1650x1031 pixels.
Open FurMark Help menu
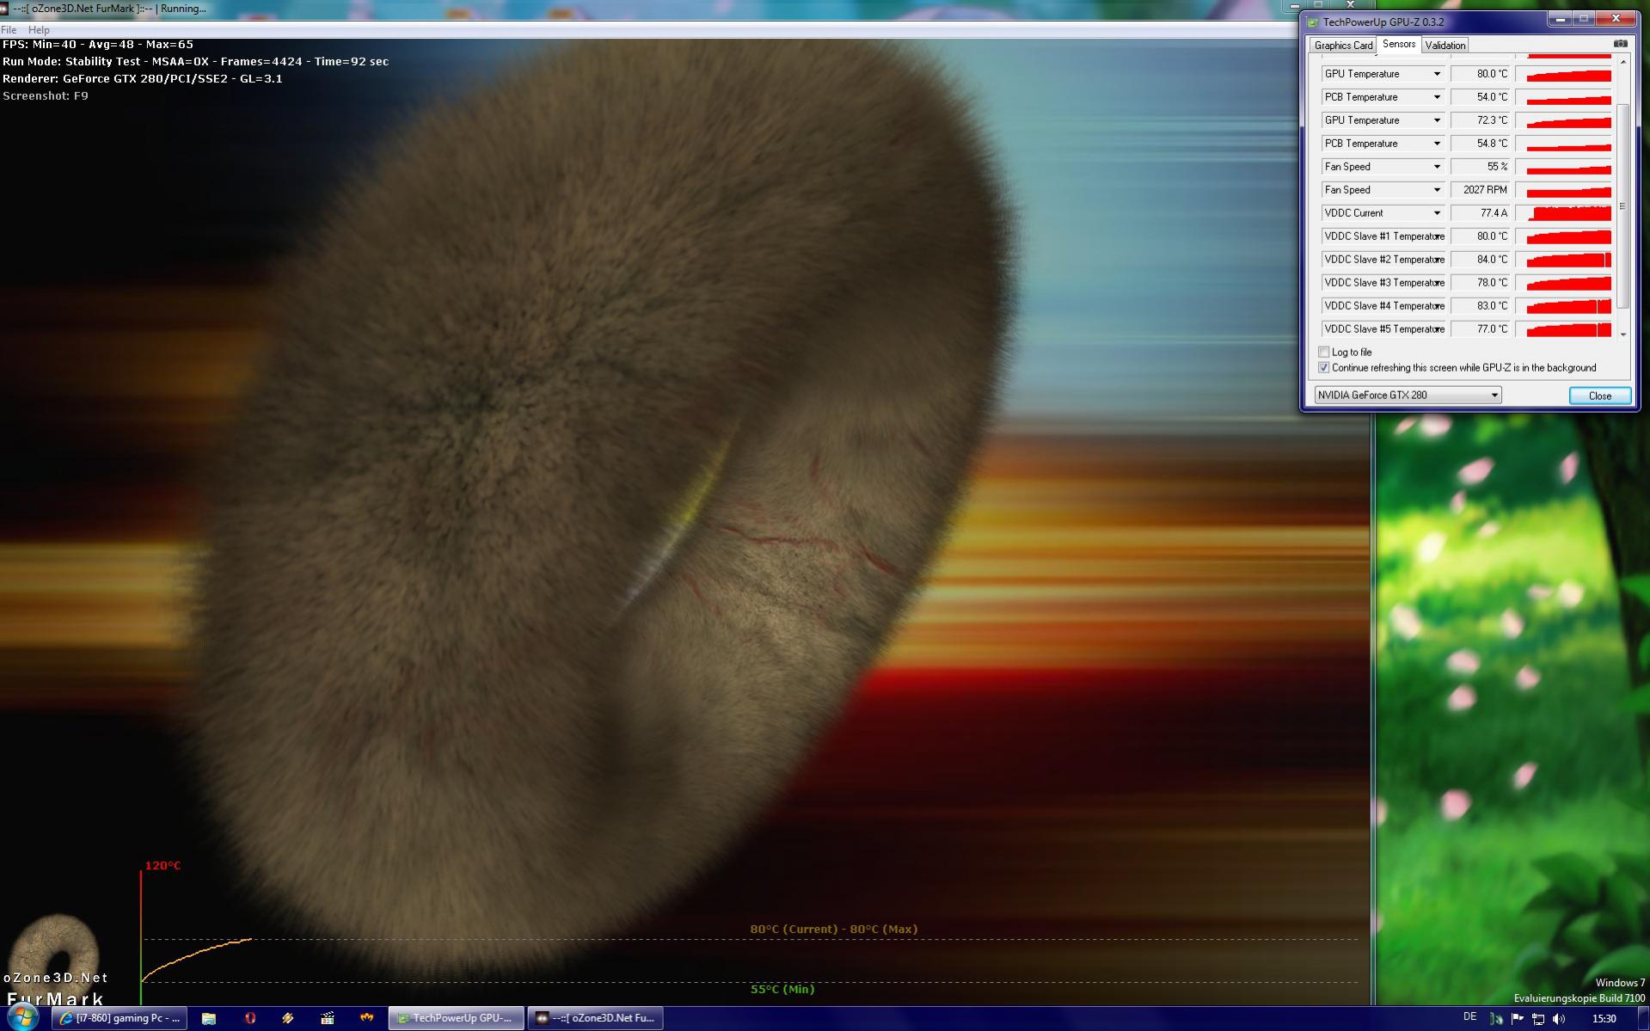pos(39,29)
